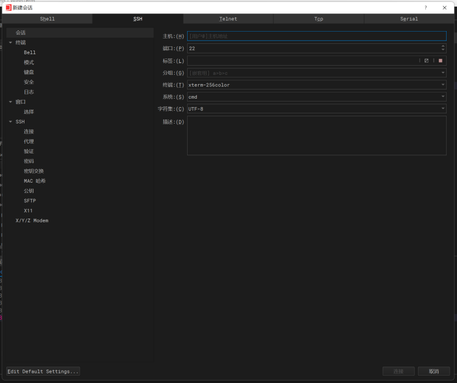Select 连接 under SSH
457x383 pixels.
(x=29, y=132)
